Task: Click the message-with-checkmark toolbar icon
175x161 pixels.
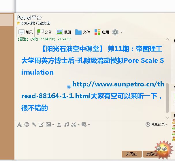Action: click(x=84, y=124)
